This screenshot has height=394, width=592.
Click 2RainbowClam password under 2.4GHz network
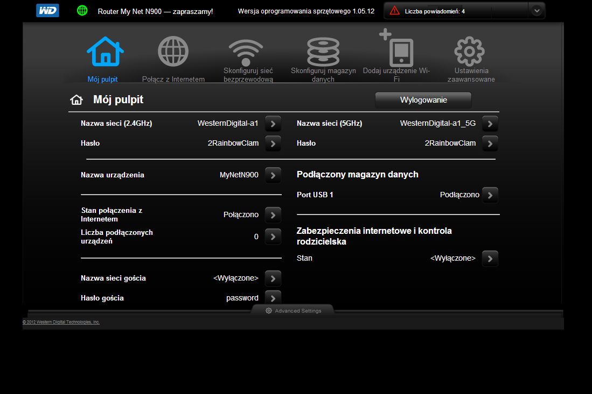click(233, 143)
